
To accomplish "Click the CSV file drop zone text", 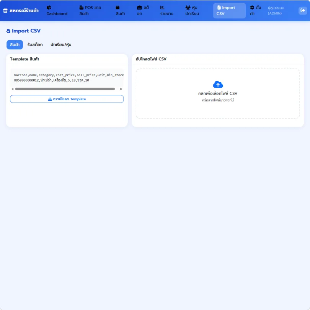I will [x=218, y=93].
